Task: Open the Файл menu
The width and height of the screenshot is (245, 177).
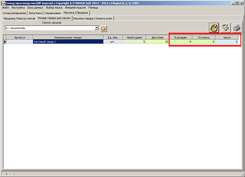Action: [x=5, y=8]
